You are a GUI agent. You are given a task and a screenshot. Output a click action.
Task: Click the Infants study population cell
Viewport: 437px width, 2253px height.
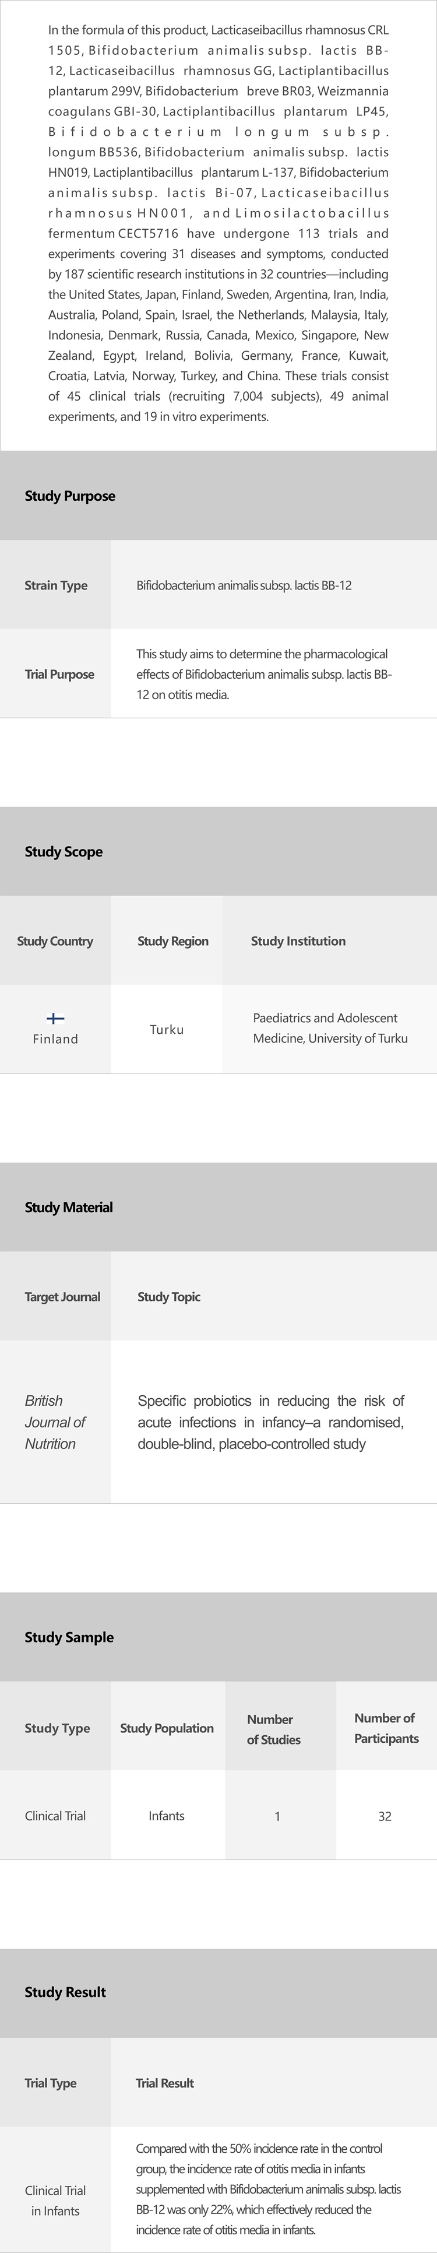pyautogui.click(x=166, y=1817)
